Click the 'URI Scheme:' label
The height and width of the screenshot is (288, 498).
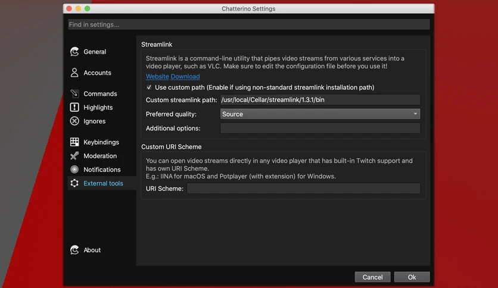click(x=164, y=189)
